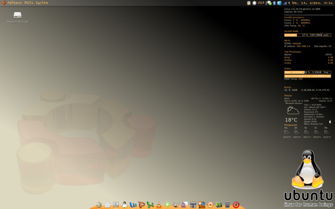Open the green grass wallpaper icon in the dock
This screenshot has width=335, height=209.
219,205
